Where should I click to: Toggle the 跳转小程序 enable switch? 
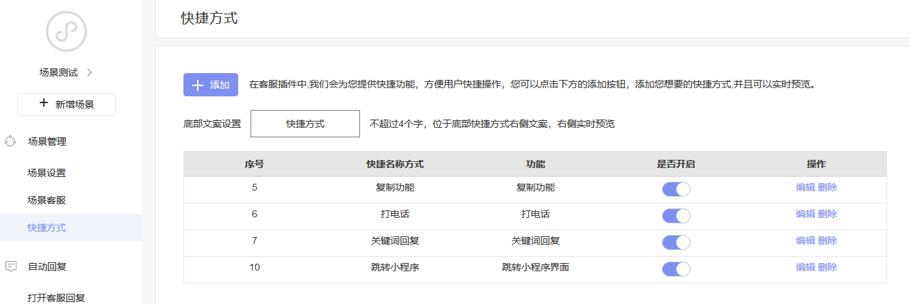(x=676, y=269)
